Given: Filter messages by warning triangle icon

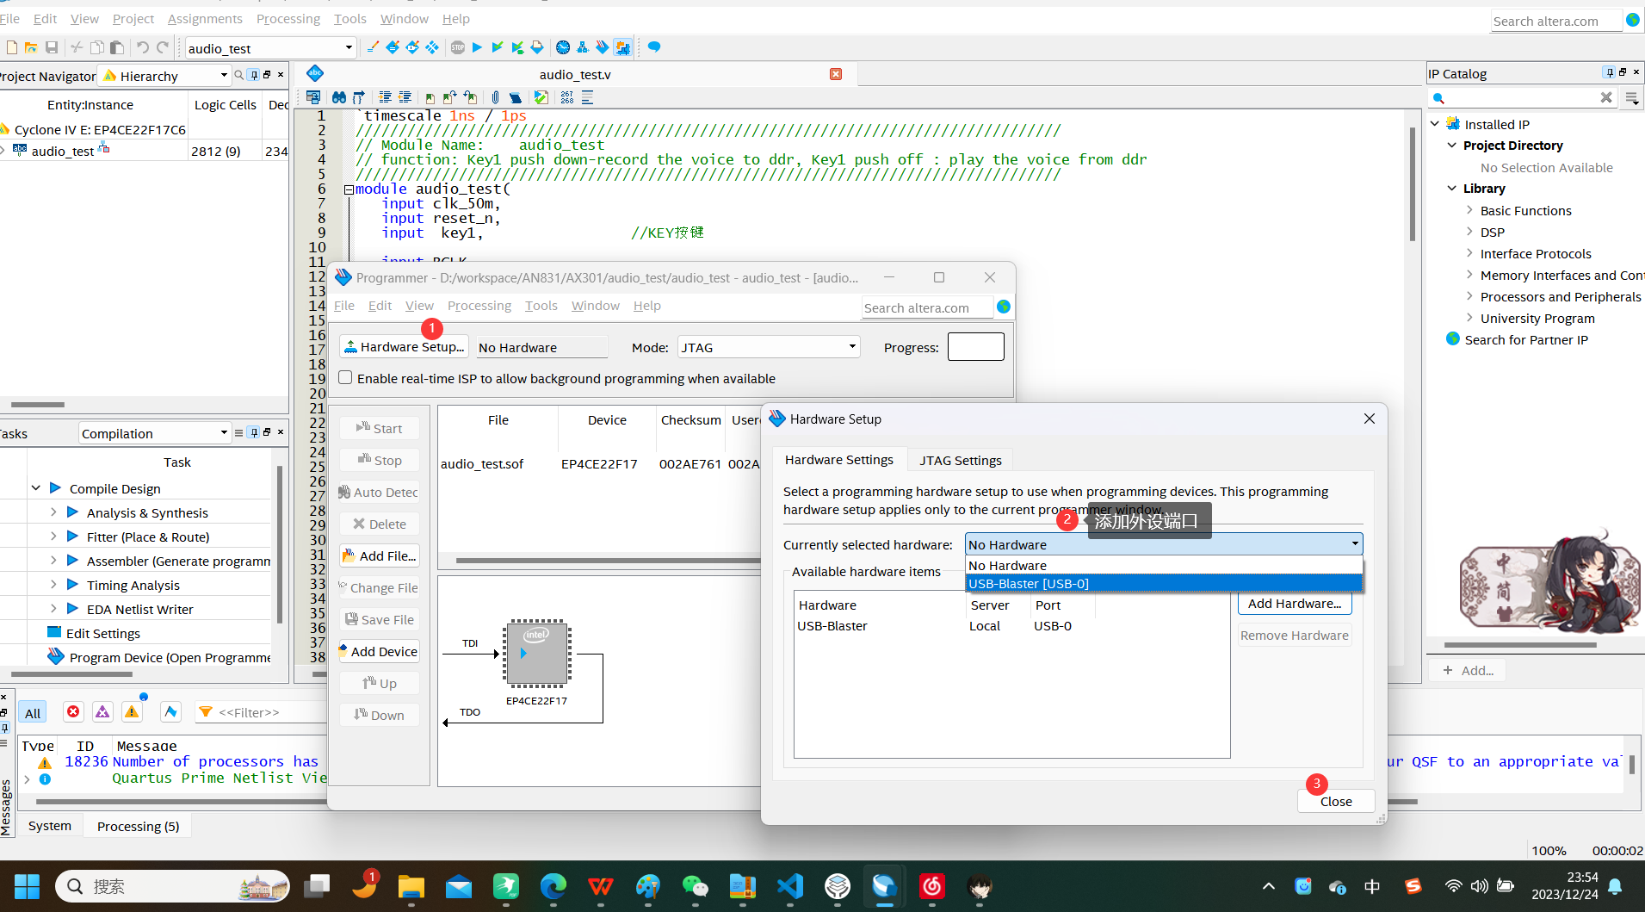Looking at the screenshot, I should pos(132,711).
